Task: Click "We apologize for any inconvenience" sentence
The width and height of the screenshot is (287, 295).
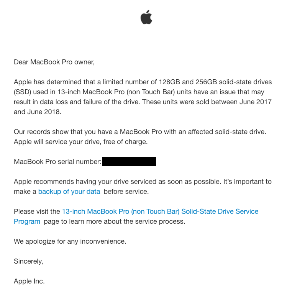Action: [x=70, y=241]
